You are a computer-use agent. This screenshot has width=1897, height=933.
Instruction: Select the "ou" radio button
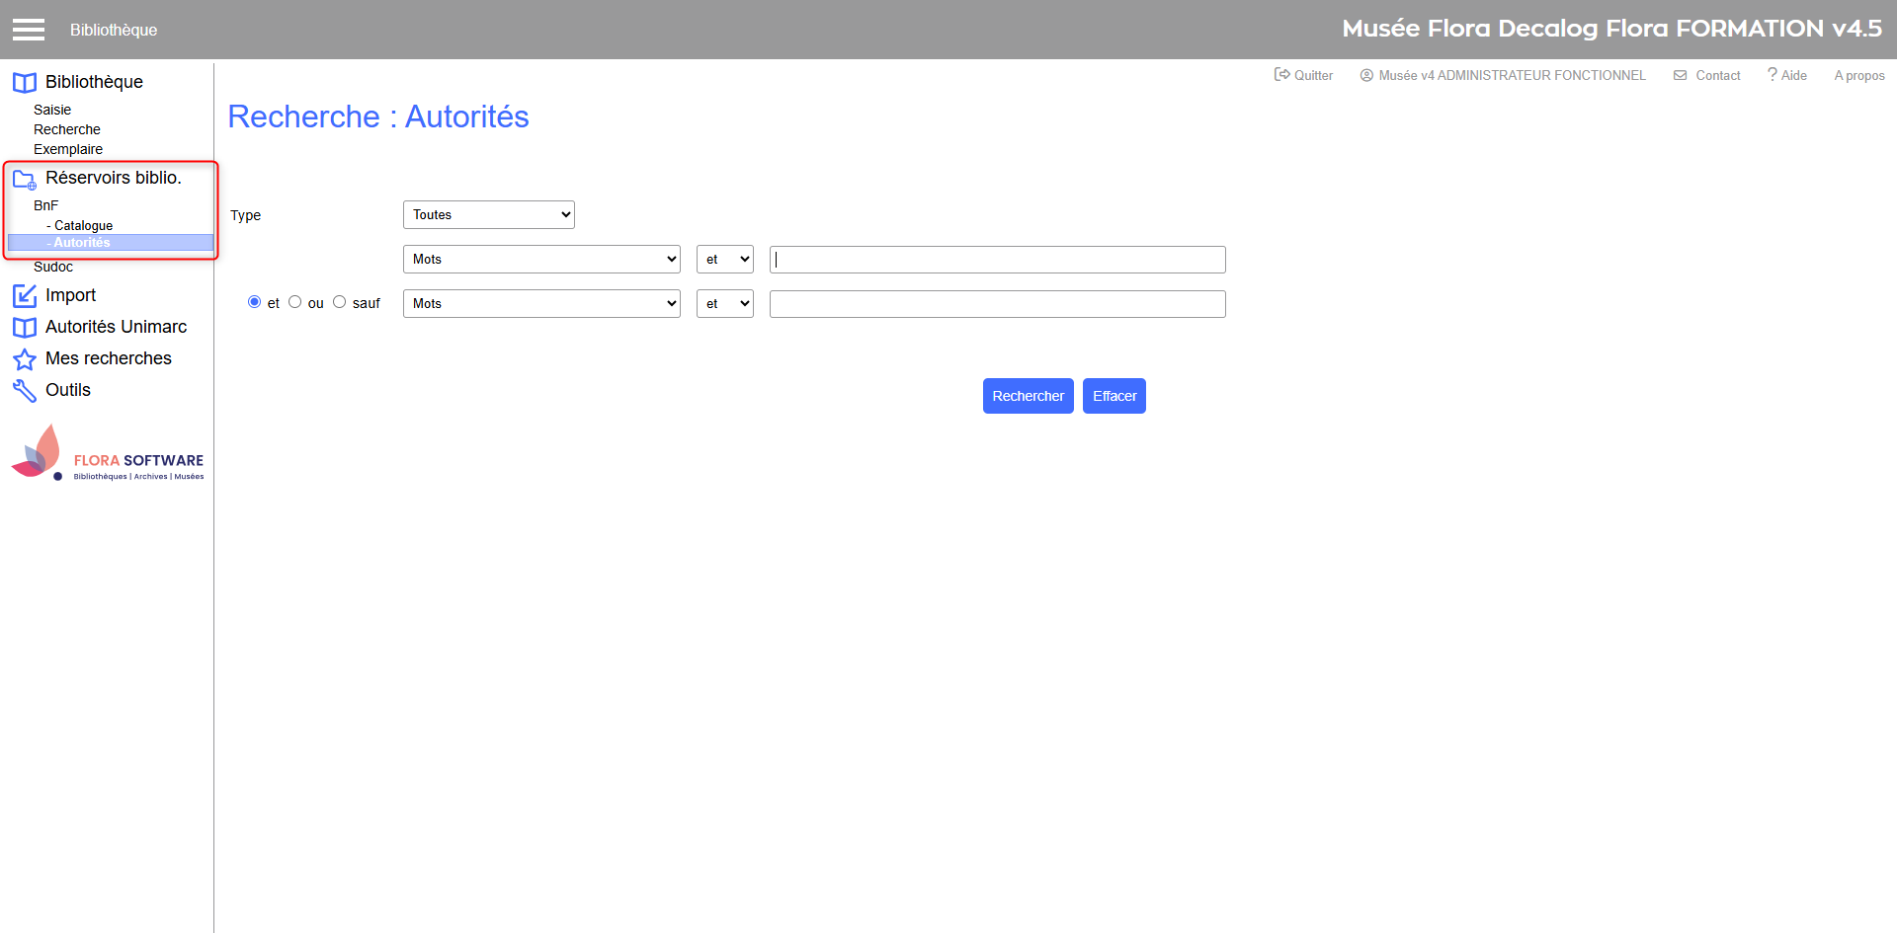[294, 302]
